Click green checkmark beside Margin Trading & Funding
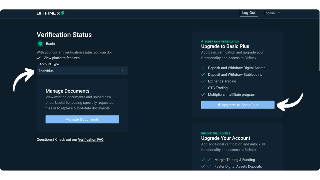Screen dimensions: 320x180 [203, 160]
